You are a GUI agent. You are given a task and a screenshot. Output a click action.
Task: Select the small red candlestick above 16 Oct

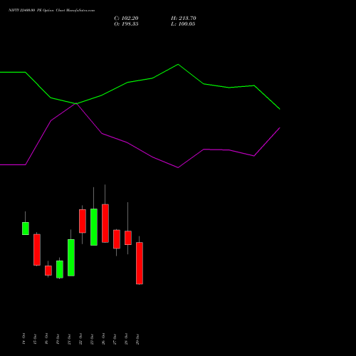point(48,271)
